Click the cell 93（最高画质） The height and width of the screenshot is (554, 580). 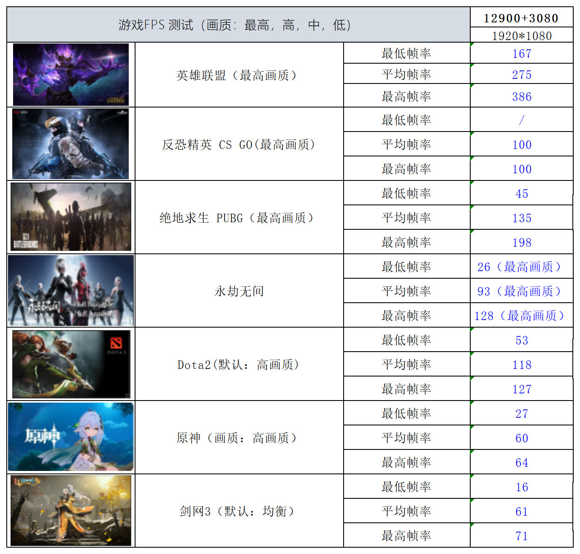click(x=522, y=291)
